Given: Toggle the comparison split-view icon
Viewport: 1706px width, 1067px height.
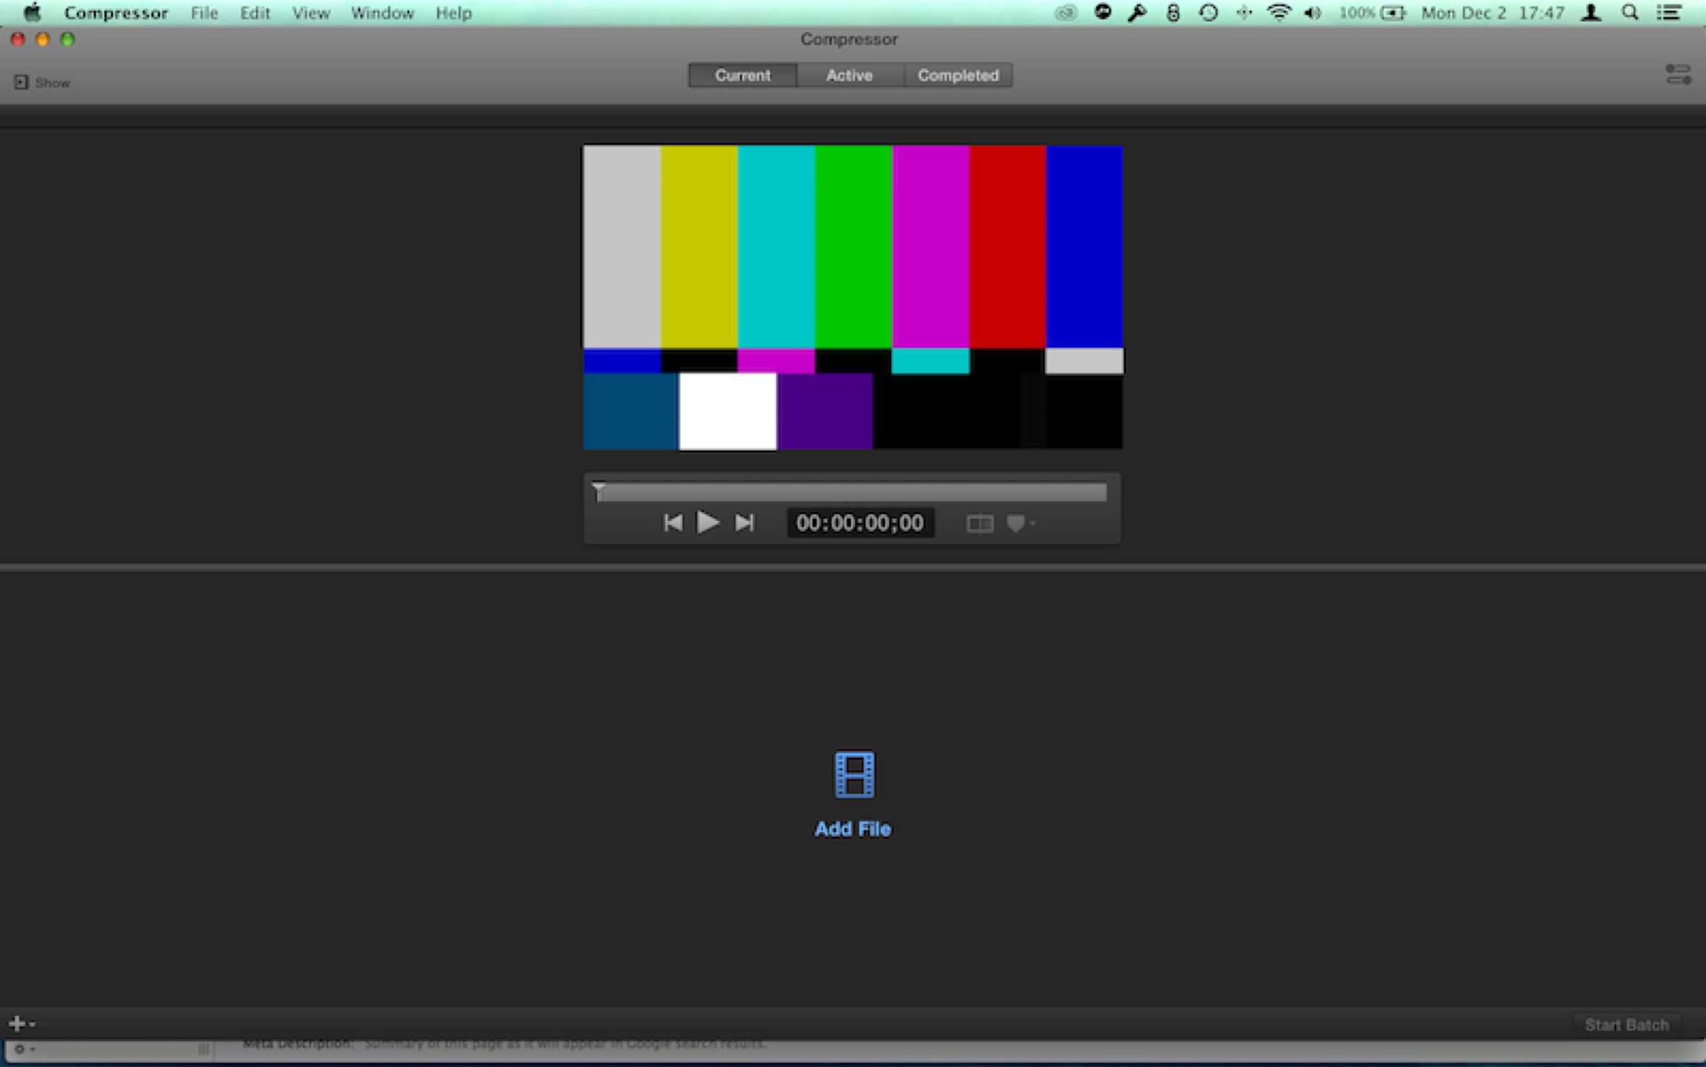Looking at the screenshot, I should coord(979,524).
